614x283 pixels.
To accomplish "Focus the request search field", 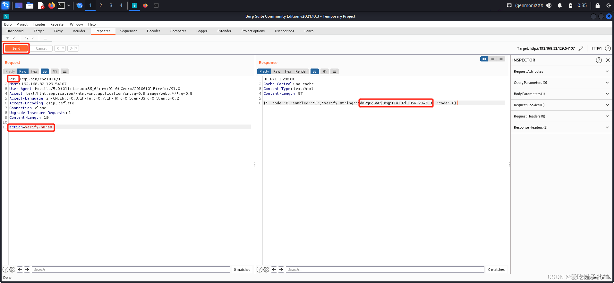I will point(131,270).
